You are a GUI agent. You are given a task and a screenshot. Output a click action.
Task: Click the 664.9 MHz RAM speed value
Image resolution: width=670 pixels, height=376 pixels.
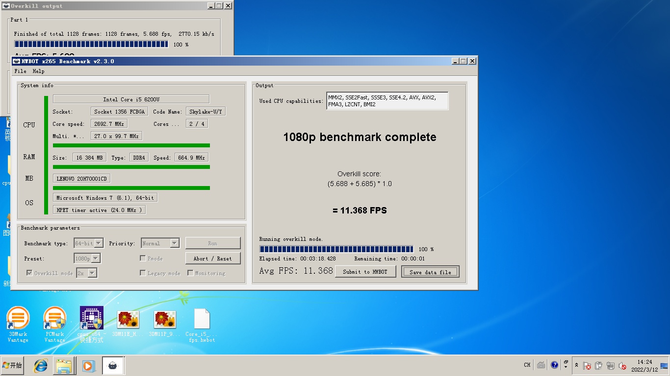click(192, 158)
